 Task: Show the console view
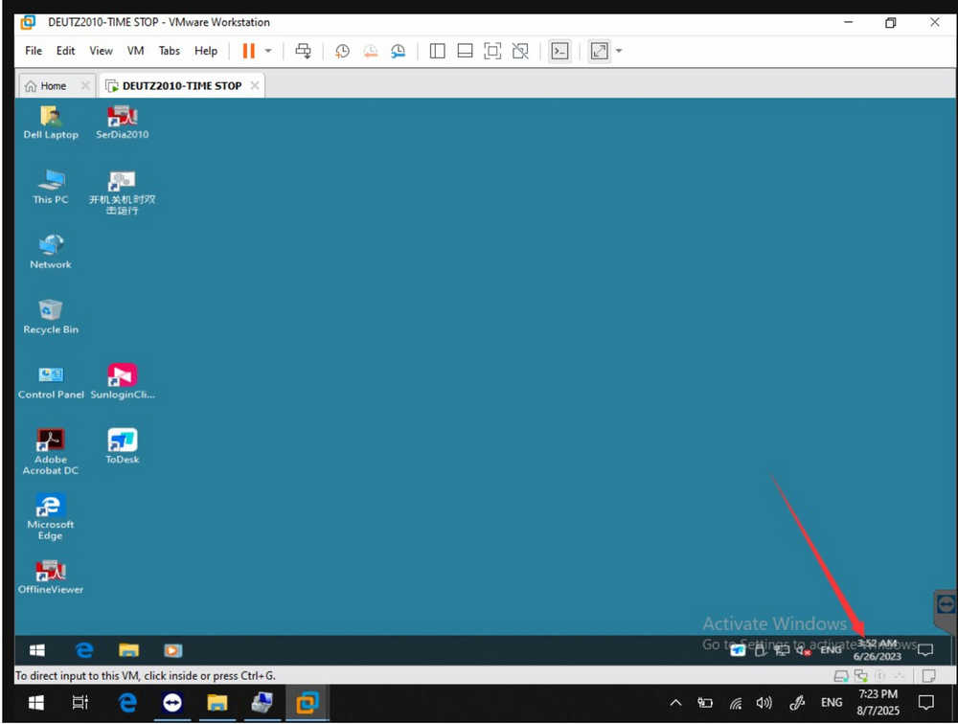[x=559, y=51]
